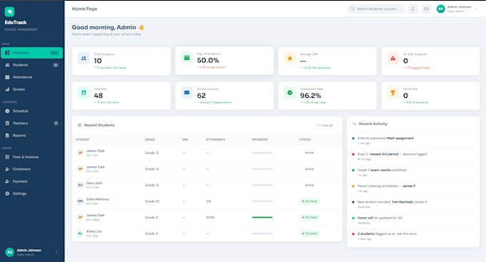486x262 pixels.
Task: Click the Average GPA star icon
Action: pyautogui.click(x=289, y=59)
